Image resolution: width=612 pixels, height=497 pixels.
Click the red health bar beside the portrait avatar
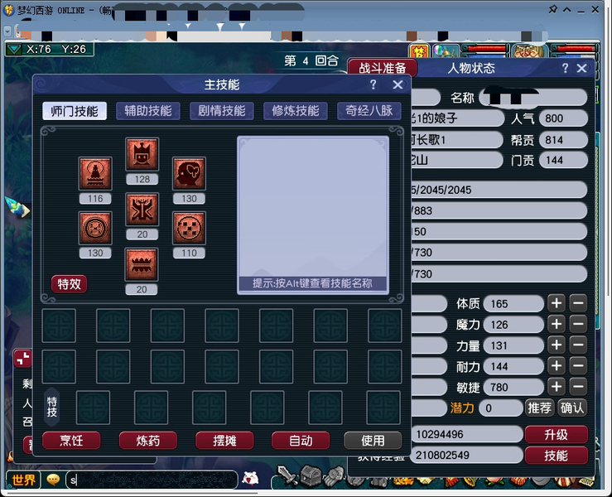[574, 49]
